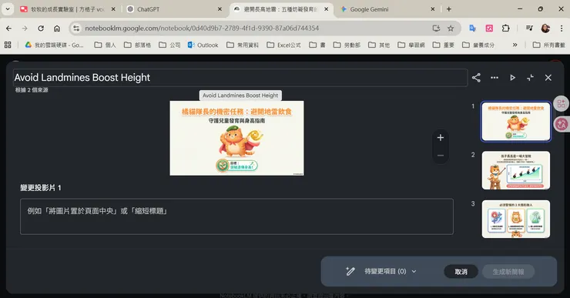Go to browser home page

[x=57, y=28]
